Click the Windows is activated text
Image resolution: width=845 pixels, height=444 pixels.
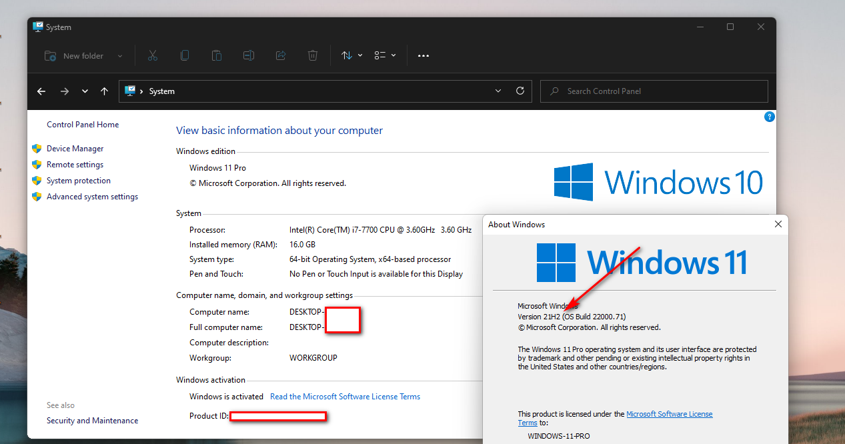[x=226, y=397]
